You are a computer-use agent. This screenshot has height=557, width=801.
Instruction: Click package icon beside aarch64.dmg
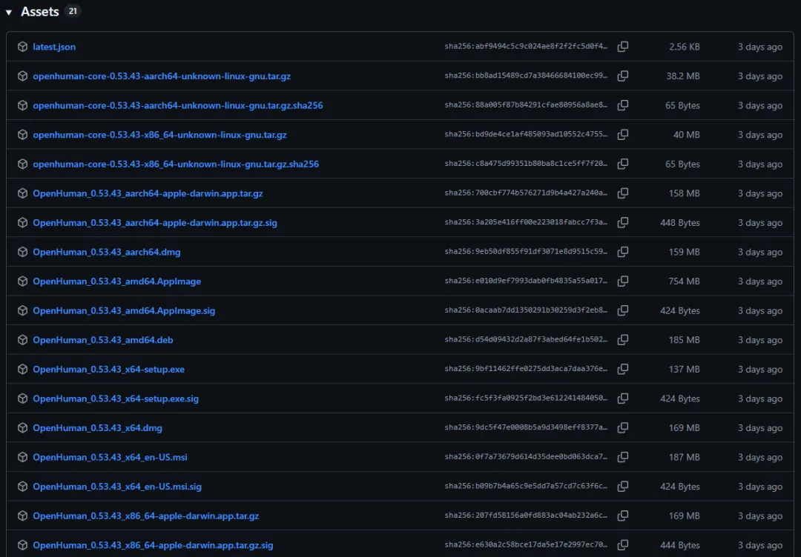[x=22, y=252]
